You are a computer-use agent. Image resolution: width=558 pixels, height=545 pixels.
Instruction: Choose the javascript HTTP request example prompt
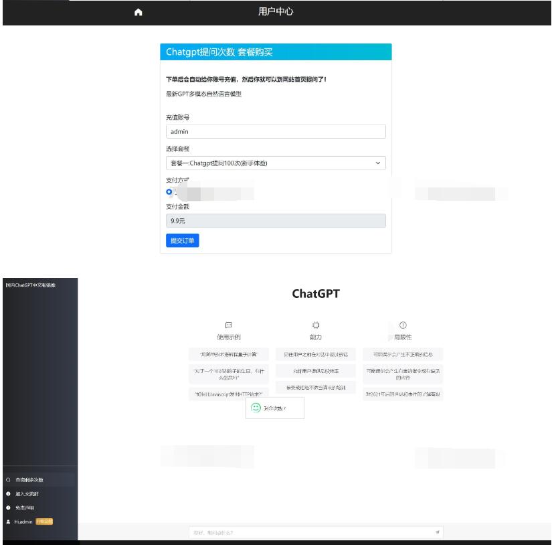228,394
